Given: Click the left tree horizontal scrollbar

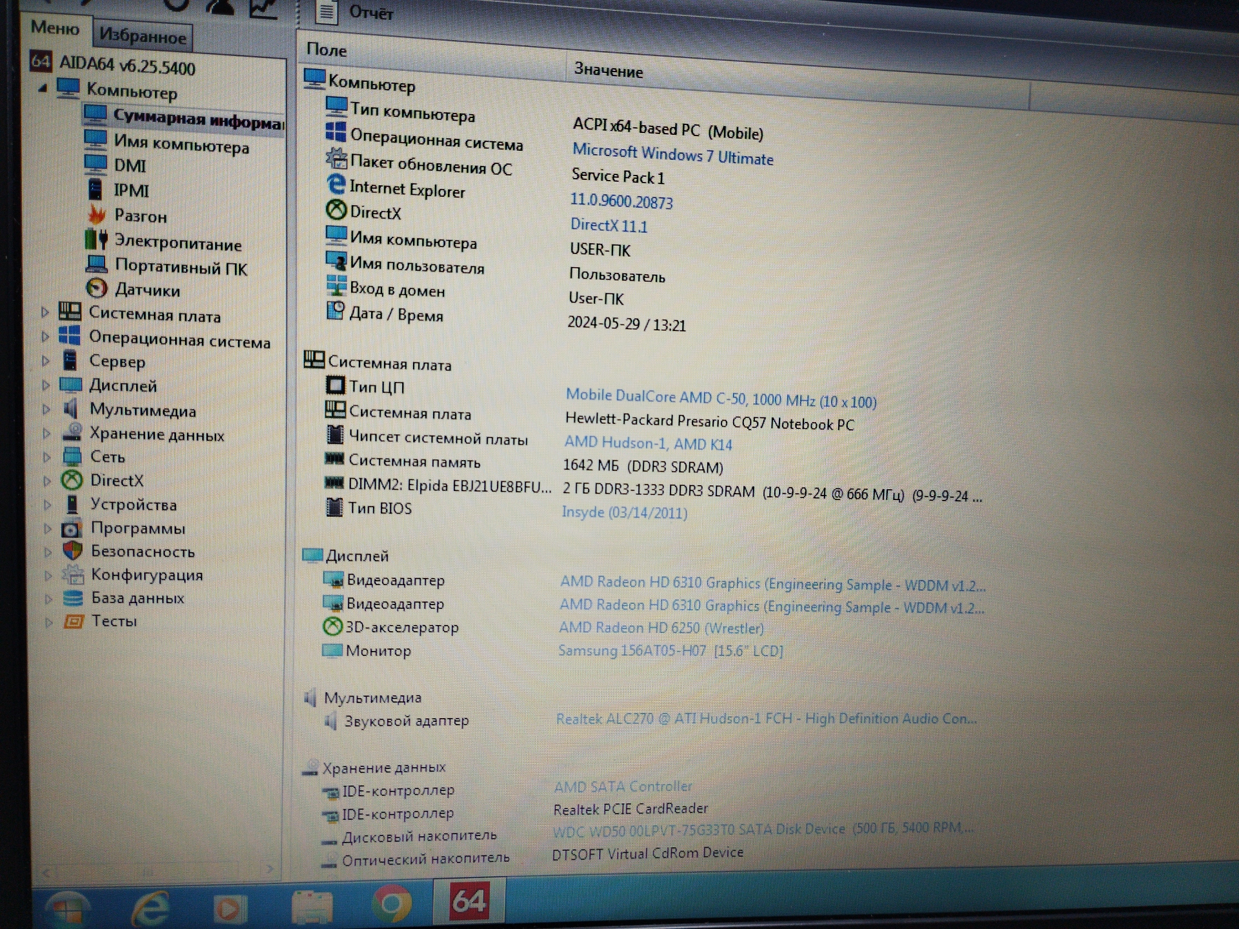Looking at the screenshot, I should (x=157, y=871).
